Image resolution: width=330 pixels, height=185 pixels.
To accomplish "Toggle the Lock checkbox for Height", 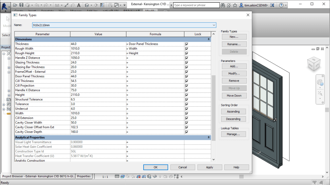I will [187, 95].
